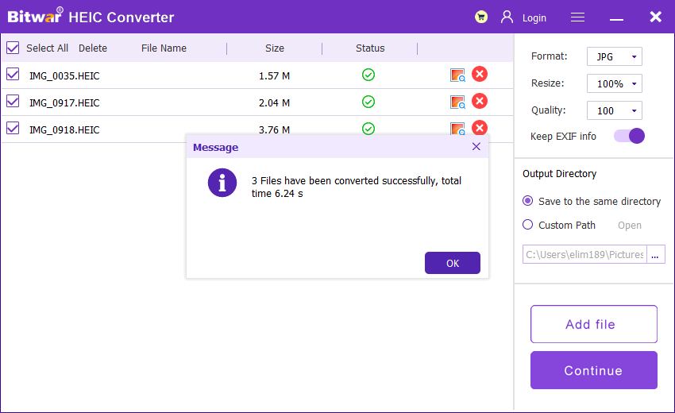675x413 pixels.
Task: Select file name IMG_0917.HEIC
Action: [x=64, y=103]
